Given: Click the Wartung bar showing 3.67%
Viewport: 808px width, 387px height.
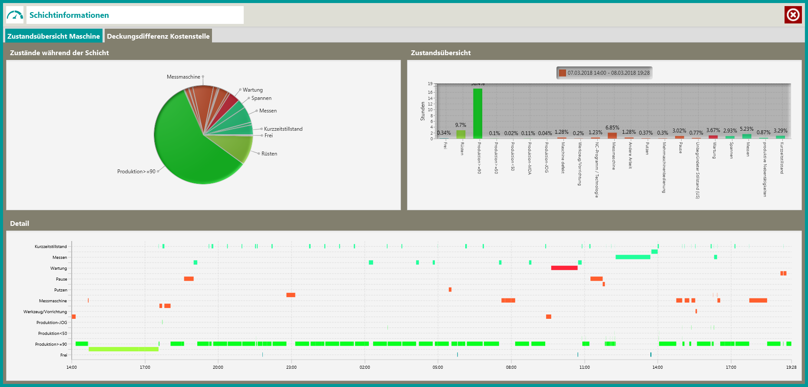Looking at the screenshot, I should (x=713, y=137).
